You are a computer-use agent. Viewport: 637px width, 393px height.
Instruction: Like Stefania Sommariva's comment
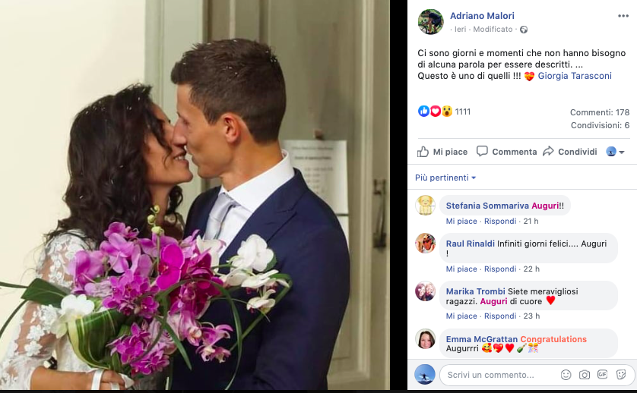coord(461,221)
